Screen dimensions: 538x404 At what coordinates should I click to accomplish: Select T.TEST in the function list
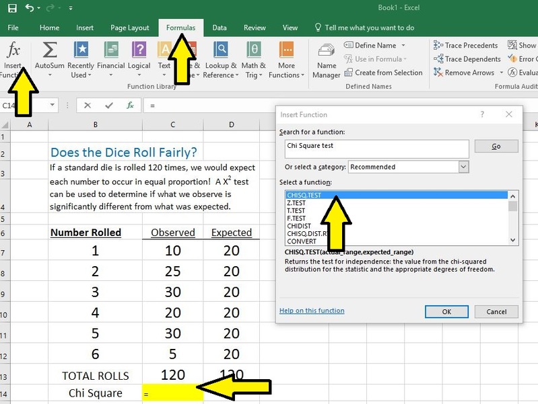(296, 210)
